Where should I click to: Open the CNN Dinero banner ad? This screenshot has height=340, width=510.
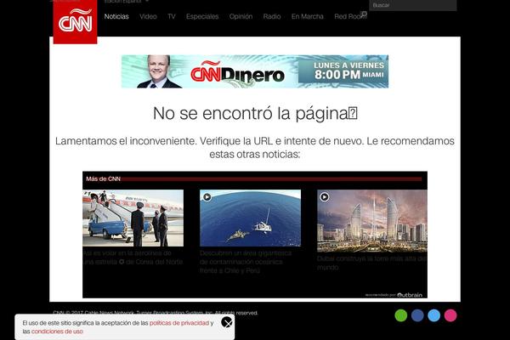tap(255, 71)
